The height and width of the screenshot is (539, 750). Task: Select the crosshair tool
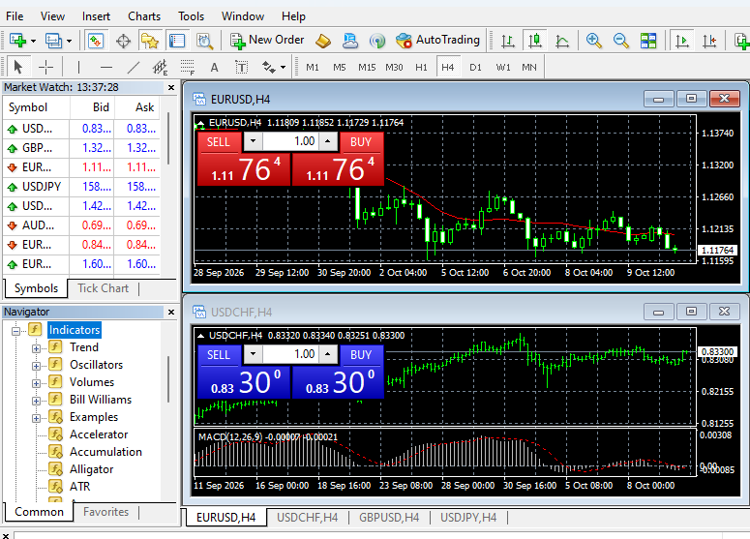pyautogui.click(x=45, y=67)
